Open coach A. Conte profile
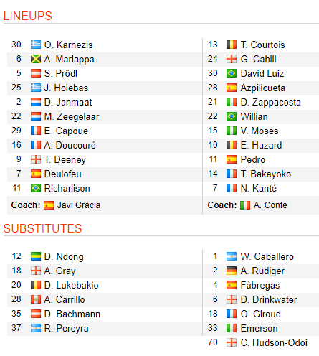This screenshot has width=319, height=356. [x=270, y=205]
